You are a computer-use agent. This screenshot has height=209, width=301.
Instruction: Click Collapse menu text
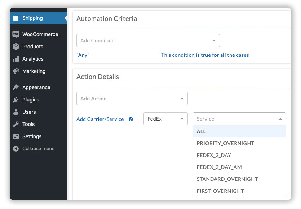tap(39, 149)
